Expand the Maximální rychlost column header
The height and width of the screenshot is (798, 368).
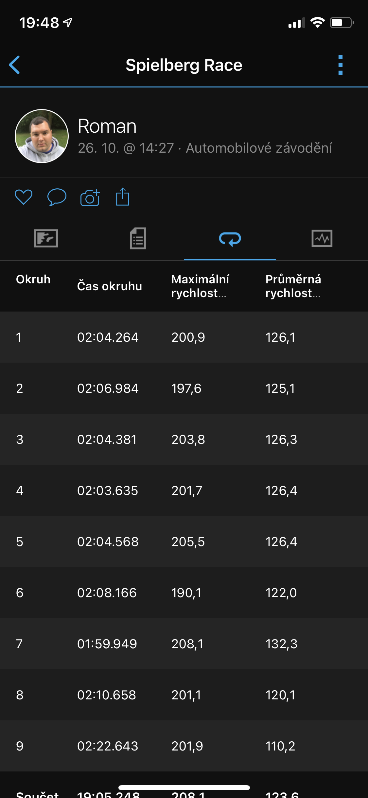pos(200,286)
